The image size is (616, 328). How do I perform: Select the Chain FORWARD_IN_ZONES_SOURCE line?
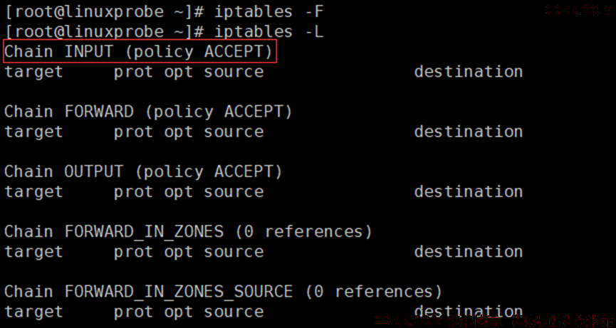click(x=223, y=292)
